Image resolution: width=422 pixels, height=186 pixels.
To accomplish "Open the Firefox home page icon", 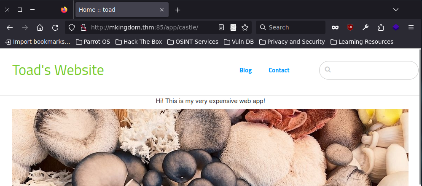I will pyautogui.click(x=40, y=27).
